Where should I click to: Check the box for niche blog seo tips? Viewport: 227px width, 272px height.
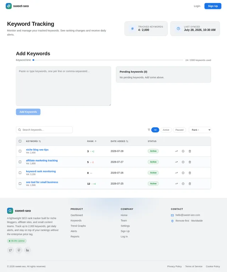click(20, 151)
